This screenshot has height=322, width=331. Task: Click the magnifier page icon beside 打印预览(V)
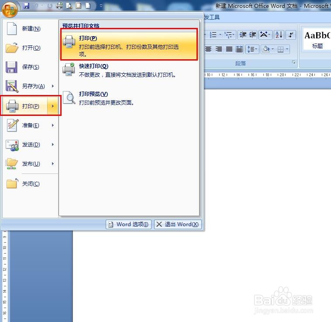[x=69, y=98]
